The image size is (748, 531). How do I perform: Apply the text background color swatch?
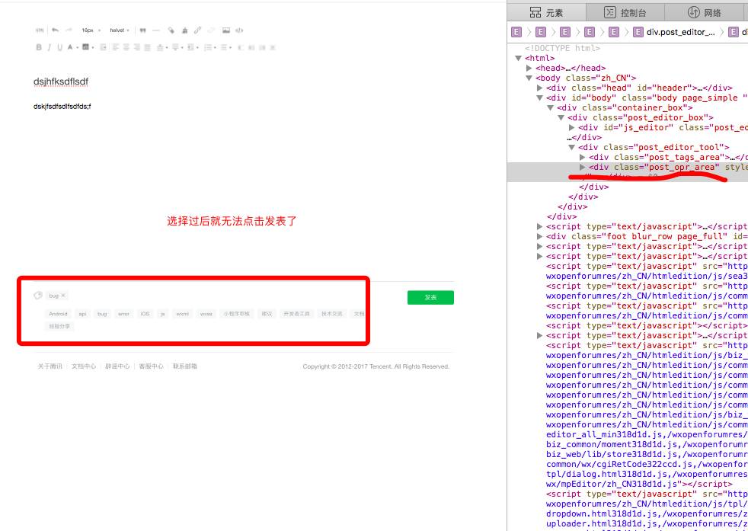pyautogui.click(x=85, y=46)
